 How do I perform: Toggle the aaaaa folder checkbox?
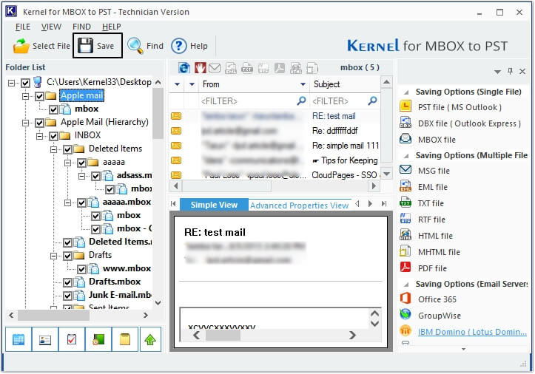pyautogui.click(x=81, y=163)
